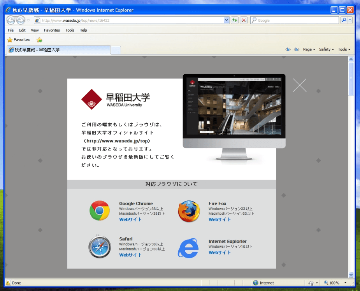Open the Edit menu
Screen dimensions: 360x291
click(x=22, y=30)
